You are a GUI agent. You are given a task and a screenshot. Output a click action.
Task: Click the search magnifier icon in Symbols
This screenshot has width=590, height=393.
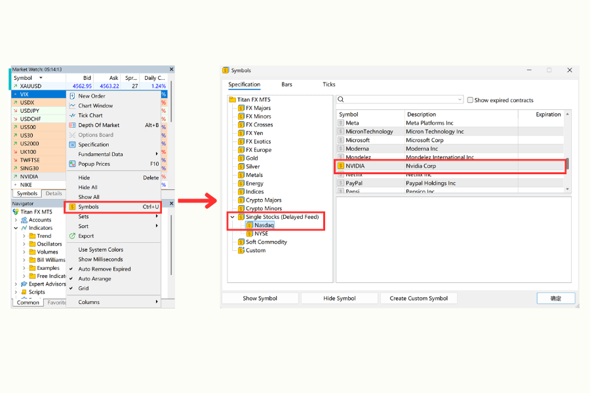(341, 100)
